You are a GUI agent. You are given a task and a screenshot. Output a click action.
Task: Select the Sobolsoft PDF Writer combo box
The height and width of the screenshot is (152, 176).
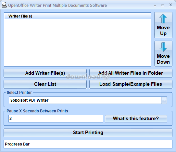coord(88,100)
